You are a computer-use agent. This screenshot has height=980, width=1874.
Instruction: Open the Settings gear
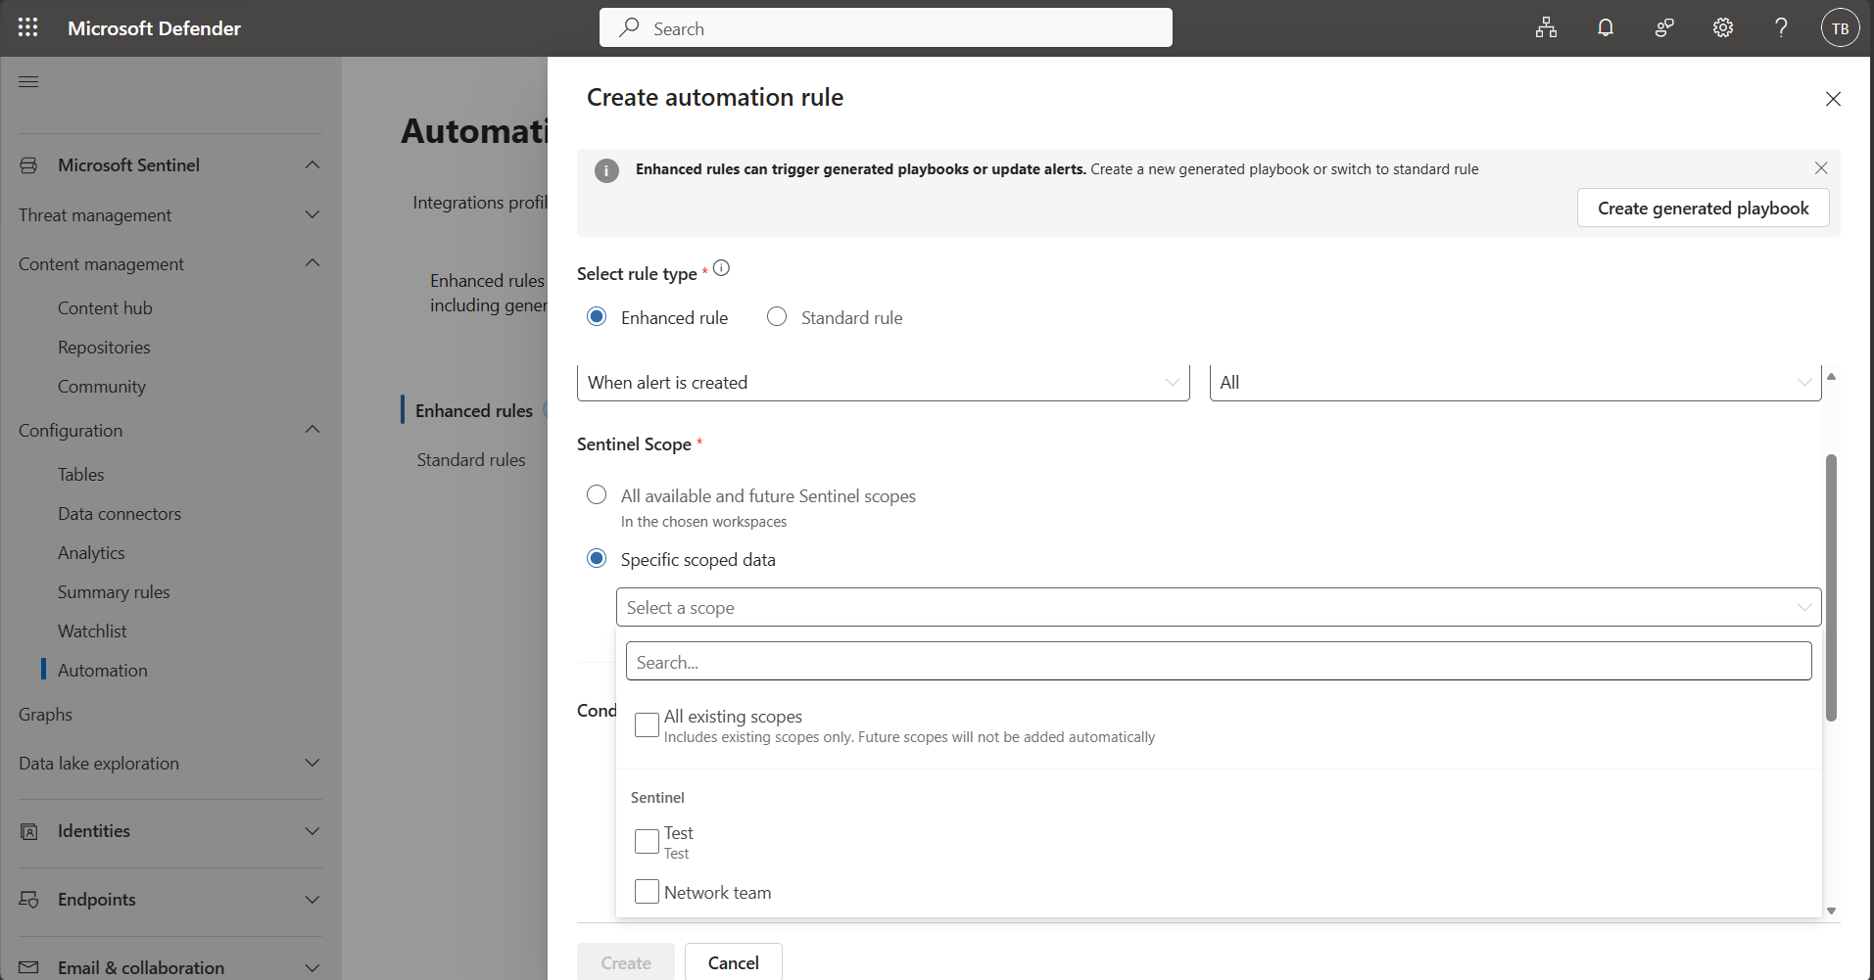[1722, 27]
